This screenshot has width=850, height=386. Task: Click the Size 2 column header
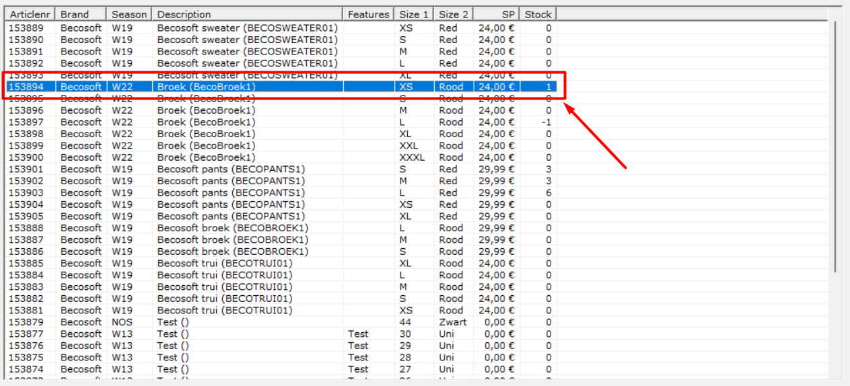(454, 14)
